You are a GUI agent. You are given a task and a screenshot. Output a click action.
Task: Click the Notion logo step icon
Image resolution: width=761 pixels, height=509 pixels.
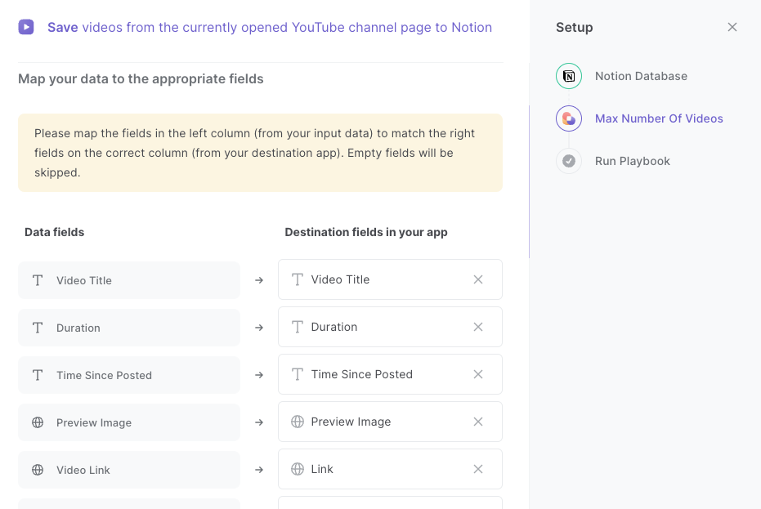click(569, 76)
